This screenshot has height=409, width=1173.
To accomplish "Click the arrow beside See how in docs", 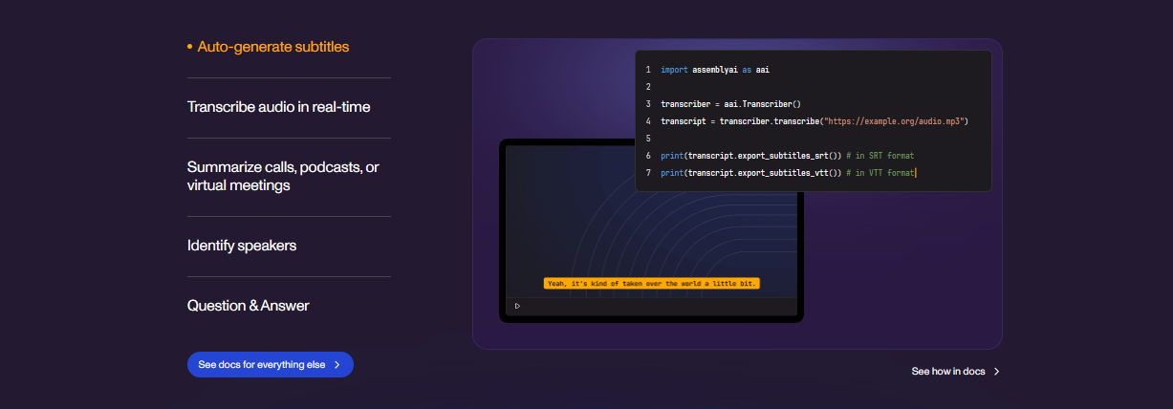I will pos(996,372).
